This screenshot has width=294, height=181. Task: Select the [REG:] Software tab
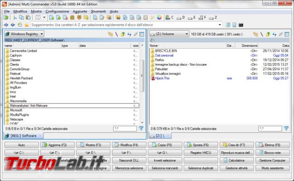coord(23,136)
